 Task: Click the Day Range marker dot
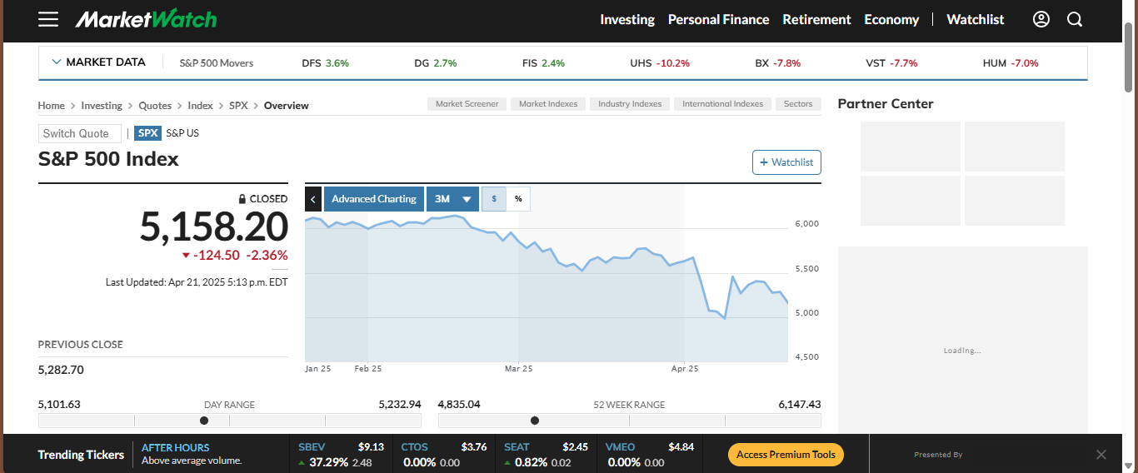point(204,421)
